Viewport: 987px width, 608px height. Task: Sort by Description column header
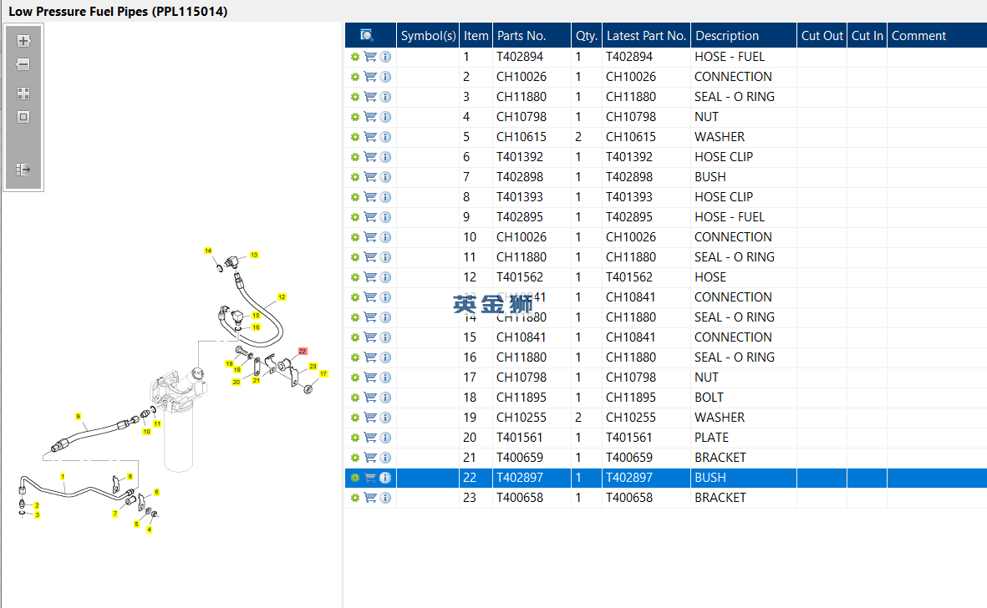(744, 35)
